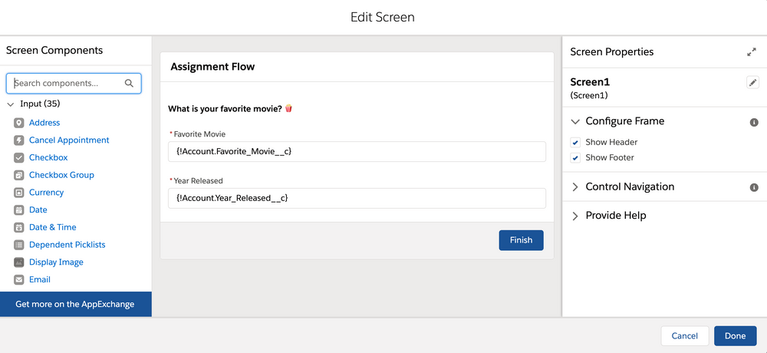Click the (Screen1) API name text
Screen dimensions: 767x353
[589, 95]
